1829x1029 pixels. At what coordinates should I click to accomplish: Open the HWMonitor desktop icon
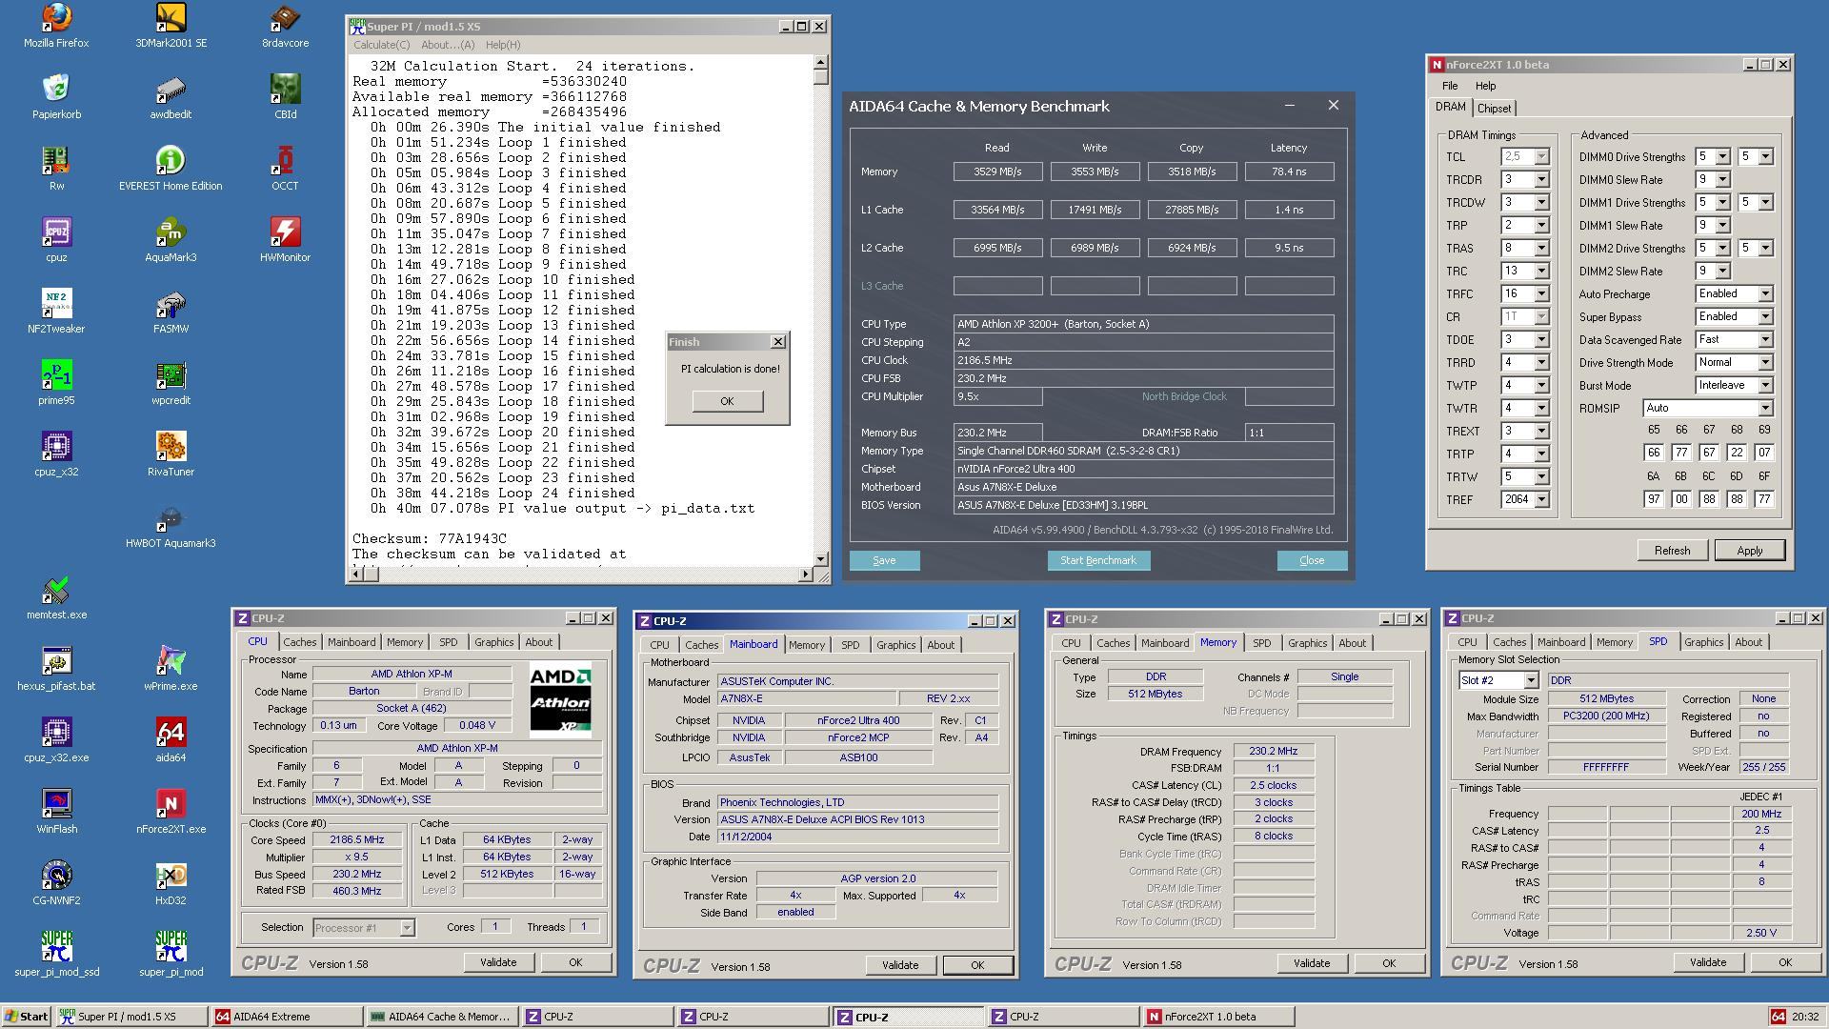(285, 240)
